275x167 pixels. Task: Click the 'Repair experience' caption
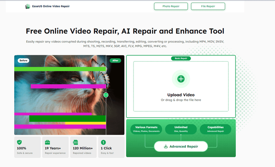[x=55, y=153]
